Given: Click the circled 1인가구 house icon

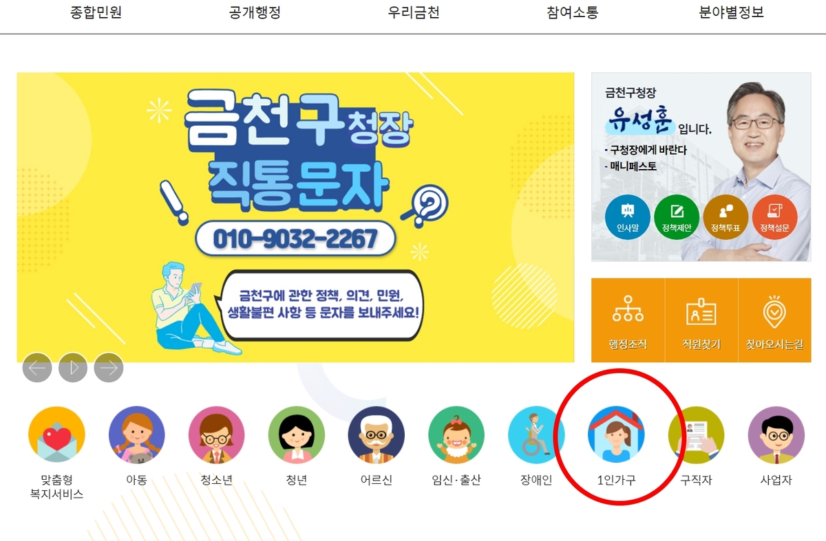Looking at the screenshot, I should (x=616, y=434).
